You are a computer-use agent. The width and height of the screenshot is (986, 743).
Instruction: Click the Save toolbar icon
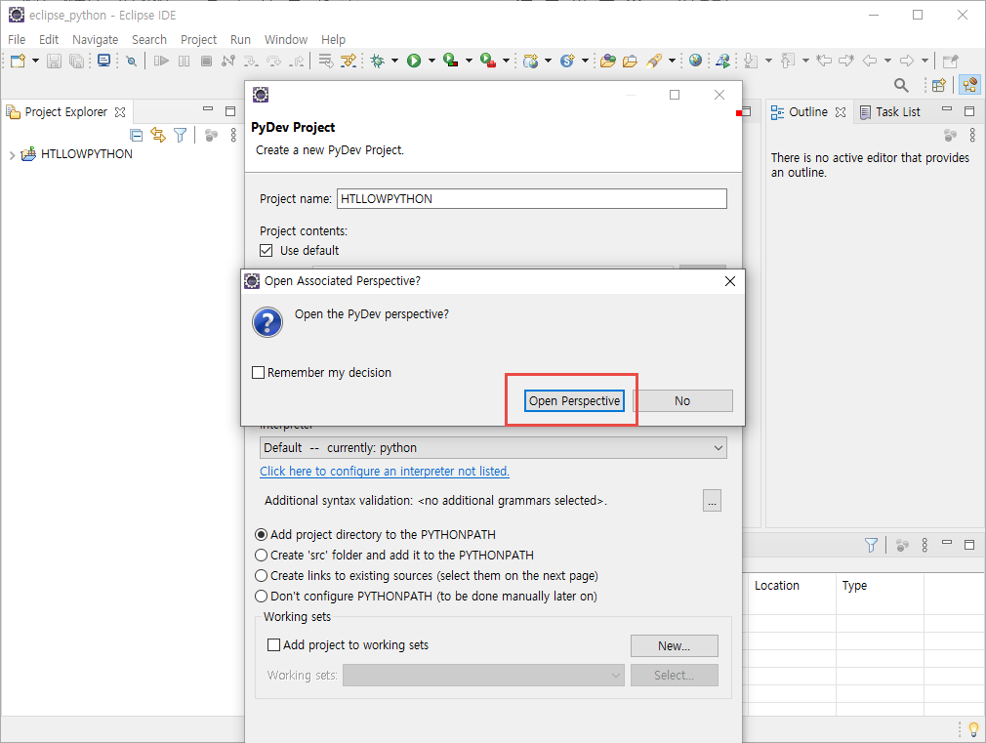coord(54,62)
